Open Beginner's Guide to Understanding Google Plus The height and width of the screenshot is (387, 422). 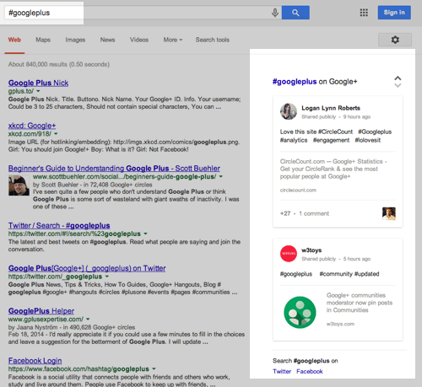tap(114, 169)
